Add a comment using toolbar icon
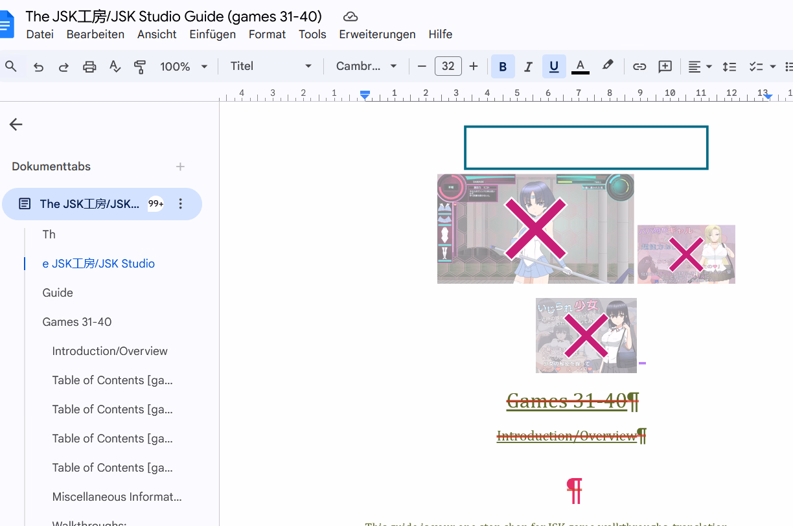 (x=665, y=67)
